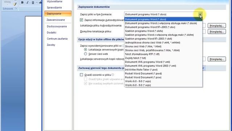Choose Dokument XML programu Word (*.xml)
The image size is (232, 131).
tap(163, 62)
